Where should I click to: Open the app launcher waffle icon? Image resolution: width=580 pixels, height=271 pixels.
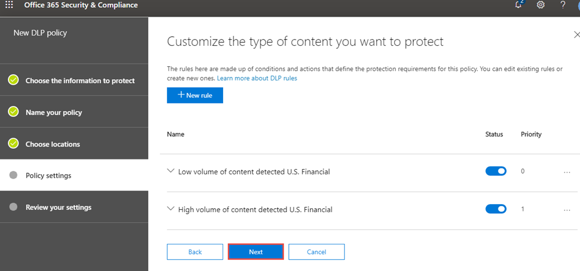(x=9, y=5)
